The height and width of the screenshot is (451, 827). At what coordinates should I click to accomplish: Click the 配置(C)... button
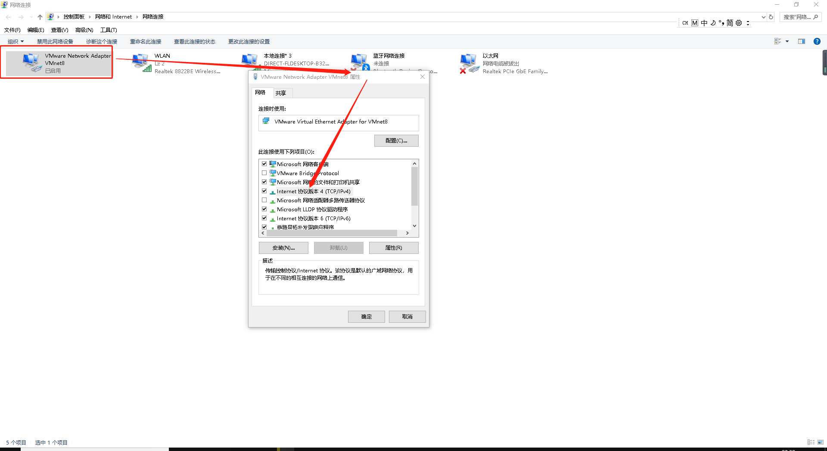pyautogui.click(x=396, y=141)
